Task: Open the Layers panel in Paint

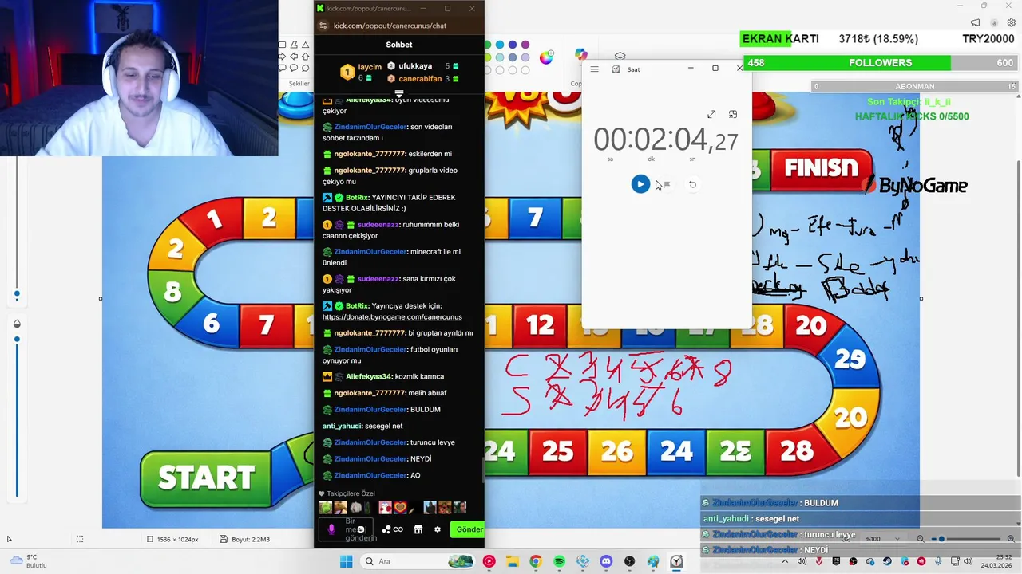Action: pos(620,56)
